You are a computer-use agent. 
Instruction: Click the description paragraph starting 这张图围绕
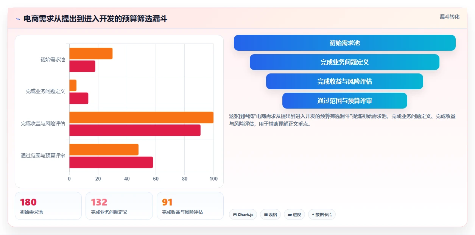tap(342, 120)
